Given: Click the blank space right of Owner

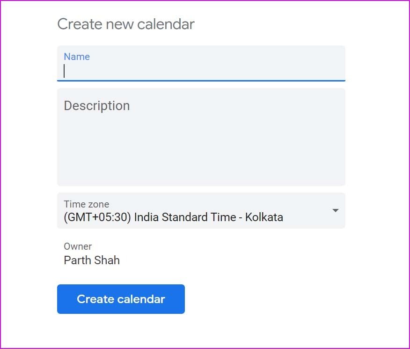Looking at the screenshot, I should coord(235,254).
